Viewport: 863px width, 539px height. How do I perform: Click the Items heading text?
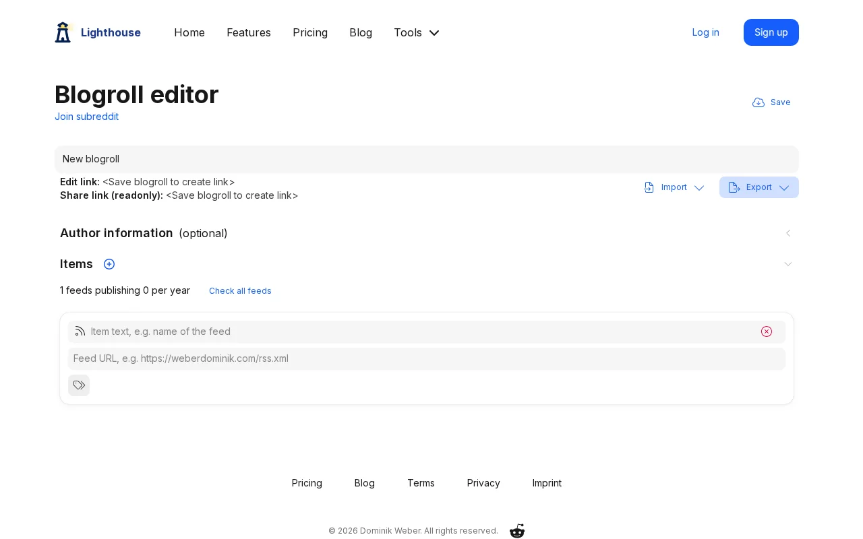[x=76, y=264]
